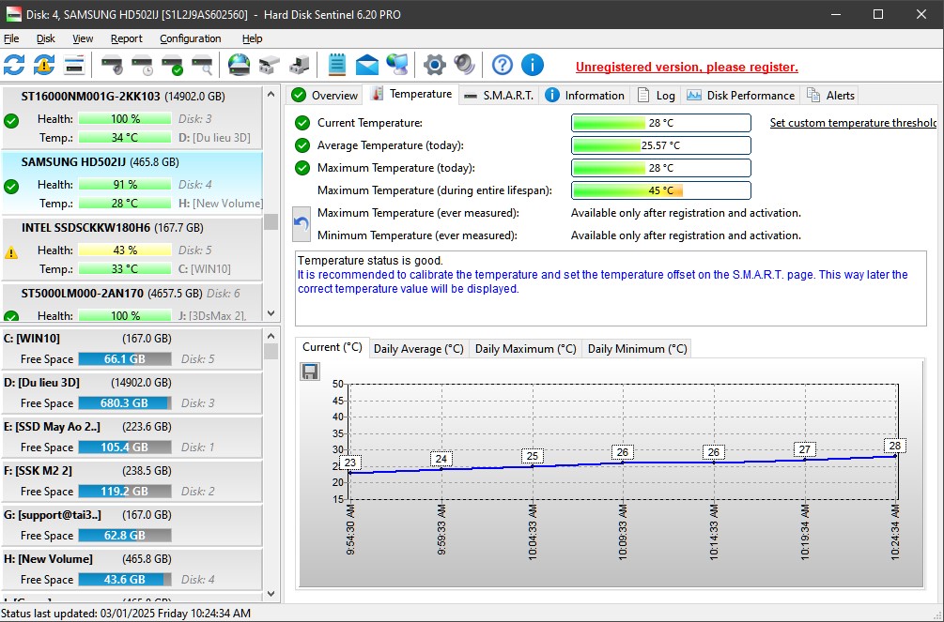Click the blue question mark help icon
944x622 pixels.
pyautogui.click(x=503, y=65)
